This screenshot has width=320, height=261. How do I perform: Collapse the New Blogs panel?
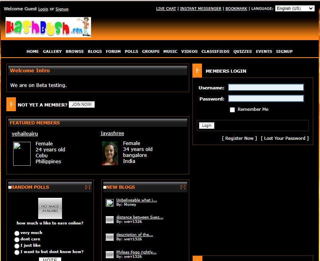[x=183, y=187]
